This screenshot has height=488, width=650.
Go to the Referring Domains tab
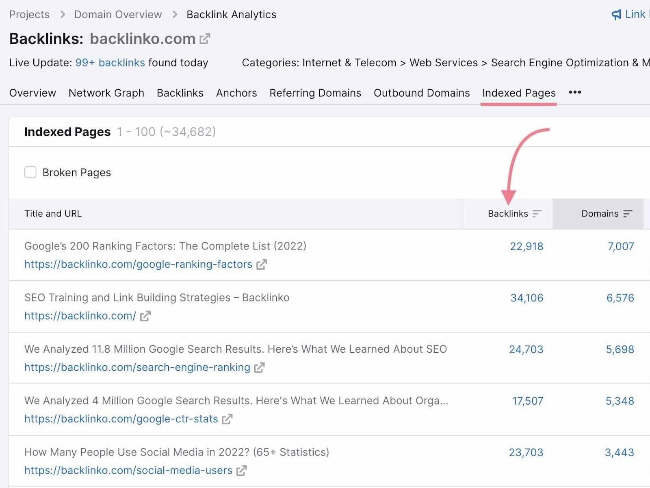click(315, 93)
